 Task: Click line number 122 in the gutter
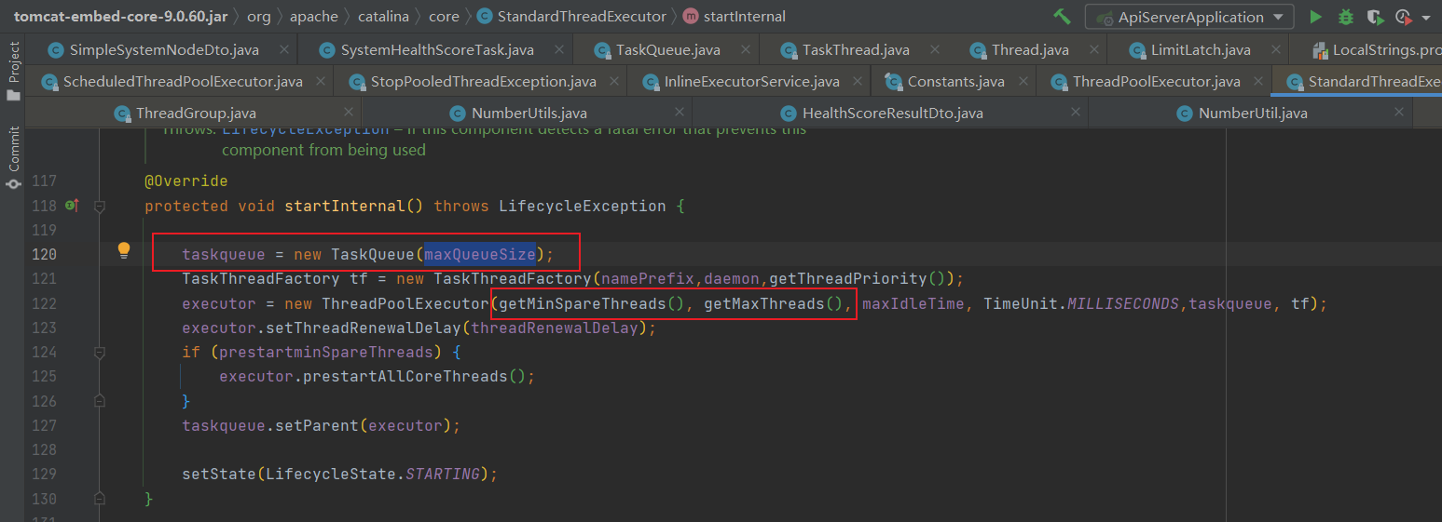[x=44, y=303]
